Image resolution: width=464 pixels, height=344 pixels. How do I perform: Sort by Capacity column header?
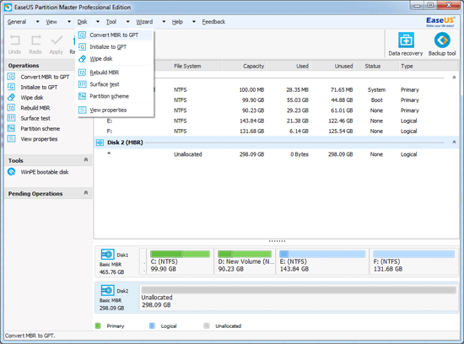coord(243,67)
